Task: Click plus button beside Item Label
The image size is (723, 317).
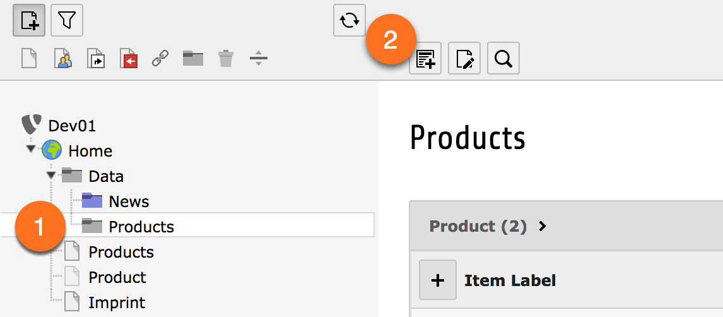Action: [438, 280]
